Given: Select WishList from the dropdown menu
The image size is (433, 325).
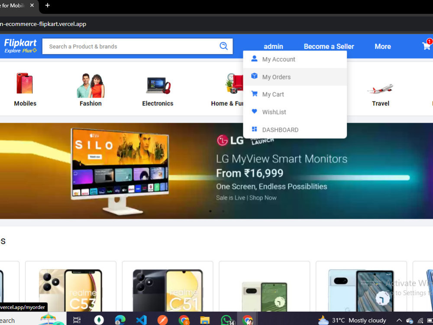Looking at the screenshot, I should (x=294, y=112).
